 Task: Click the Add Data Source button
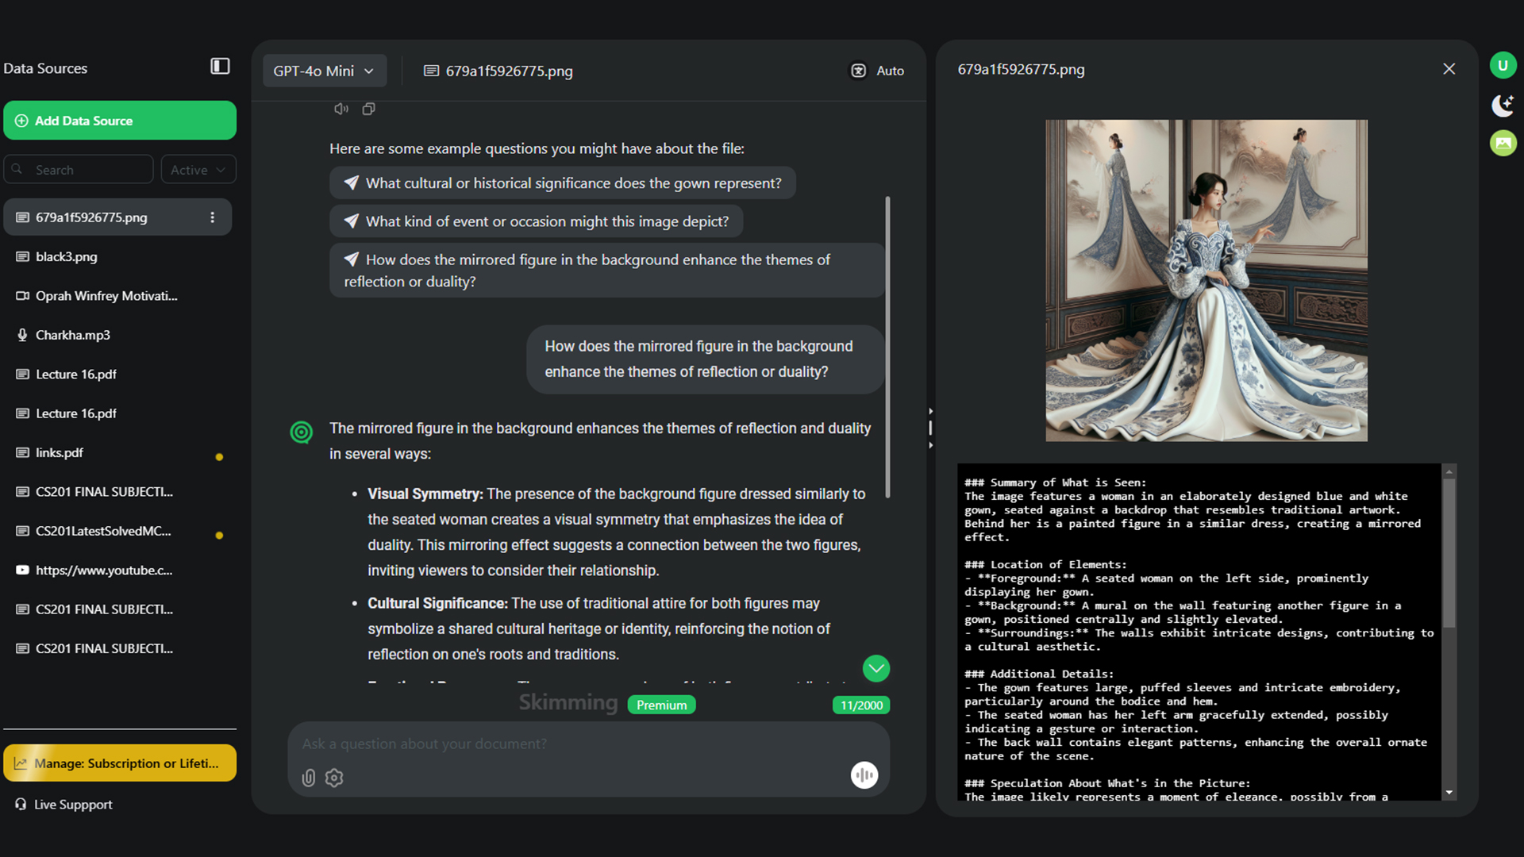[120, 121]
